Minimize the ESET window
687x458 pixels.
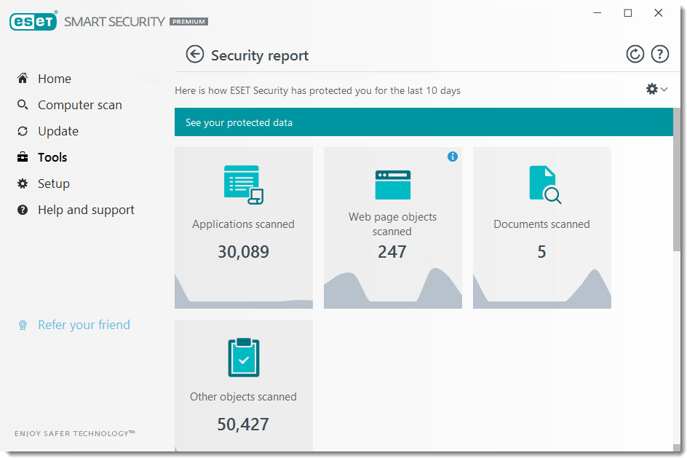click(597, 13)
